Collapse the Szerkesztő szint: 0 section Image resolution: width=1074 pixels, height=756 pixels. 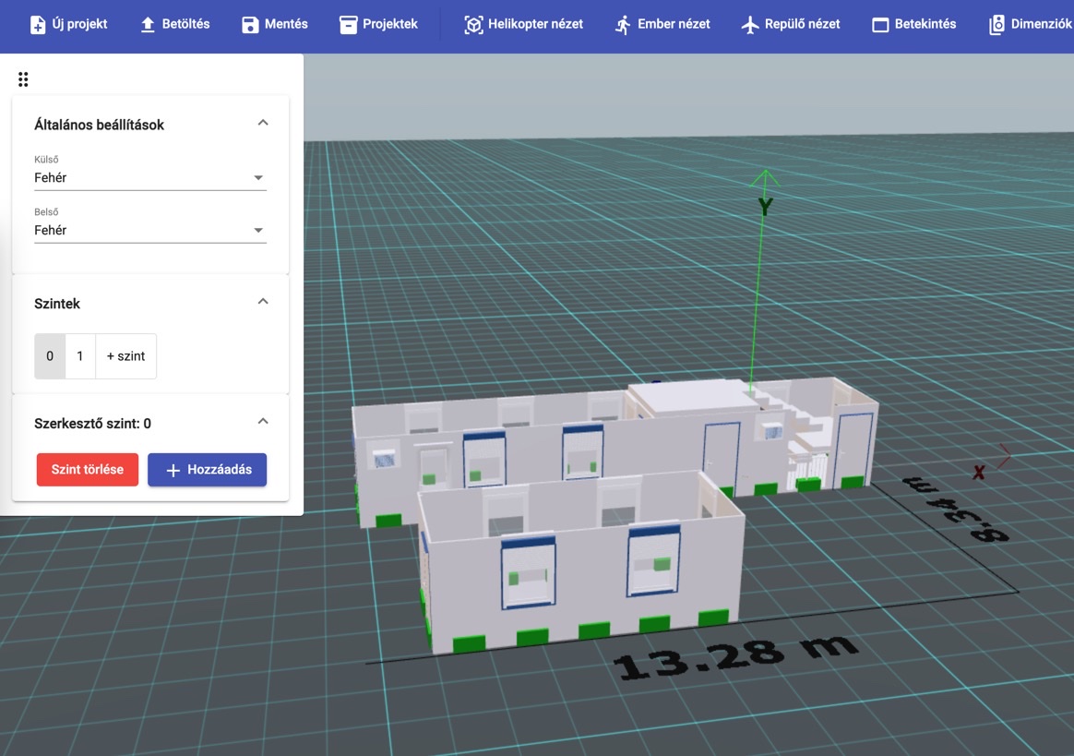click(263, 422)
